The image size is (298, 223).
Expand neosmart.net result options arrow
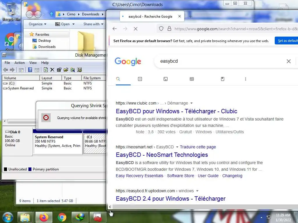[x=177, y=147]
